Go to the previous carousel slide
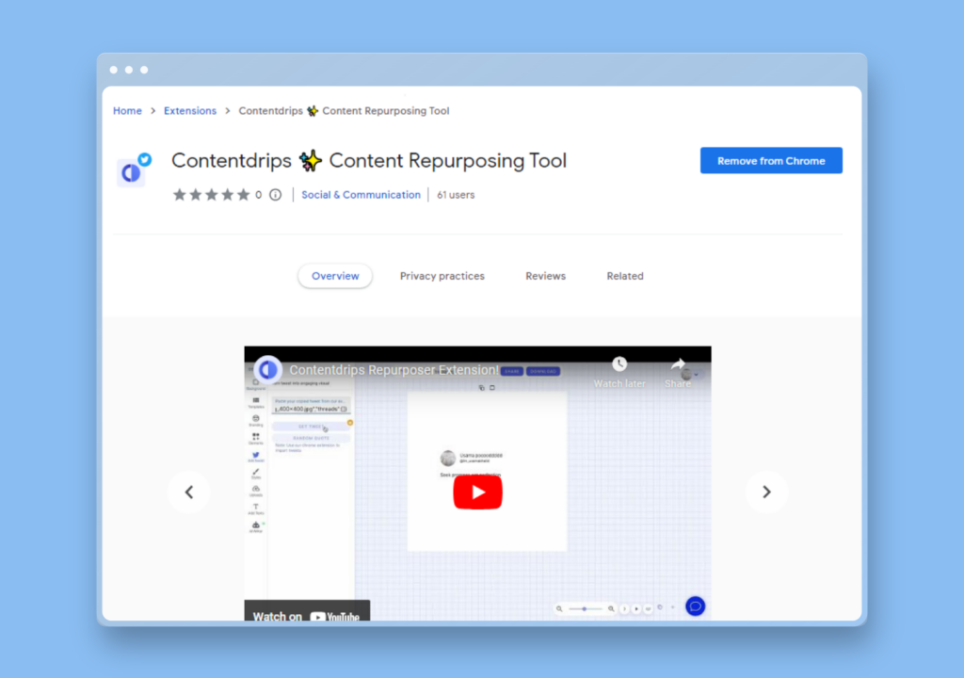Image resolution: width=964 pixels, height=678 pixels. [x=189, y=492]
